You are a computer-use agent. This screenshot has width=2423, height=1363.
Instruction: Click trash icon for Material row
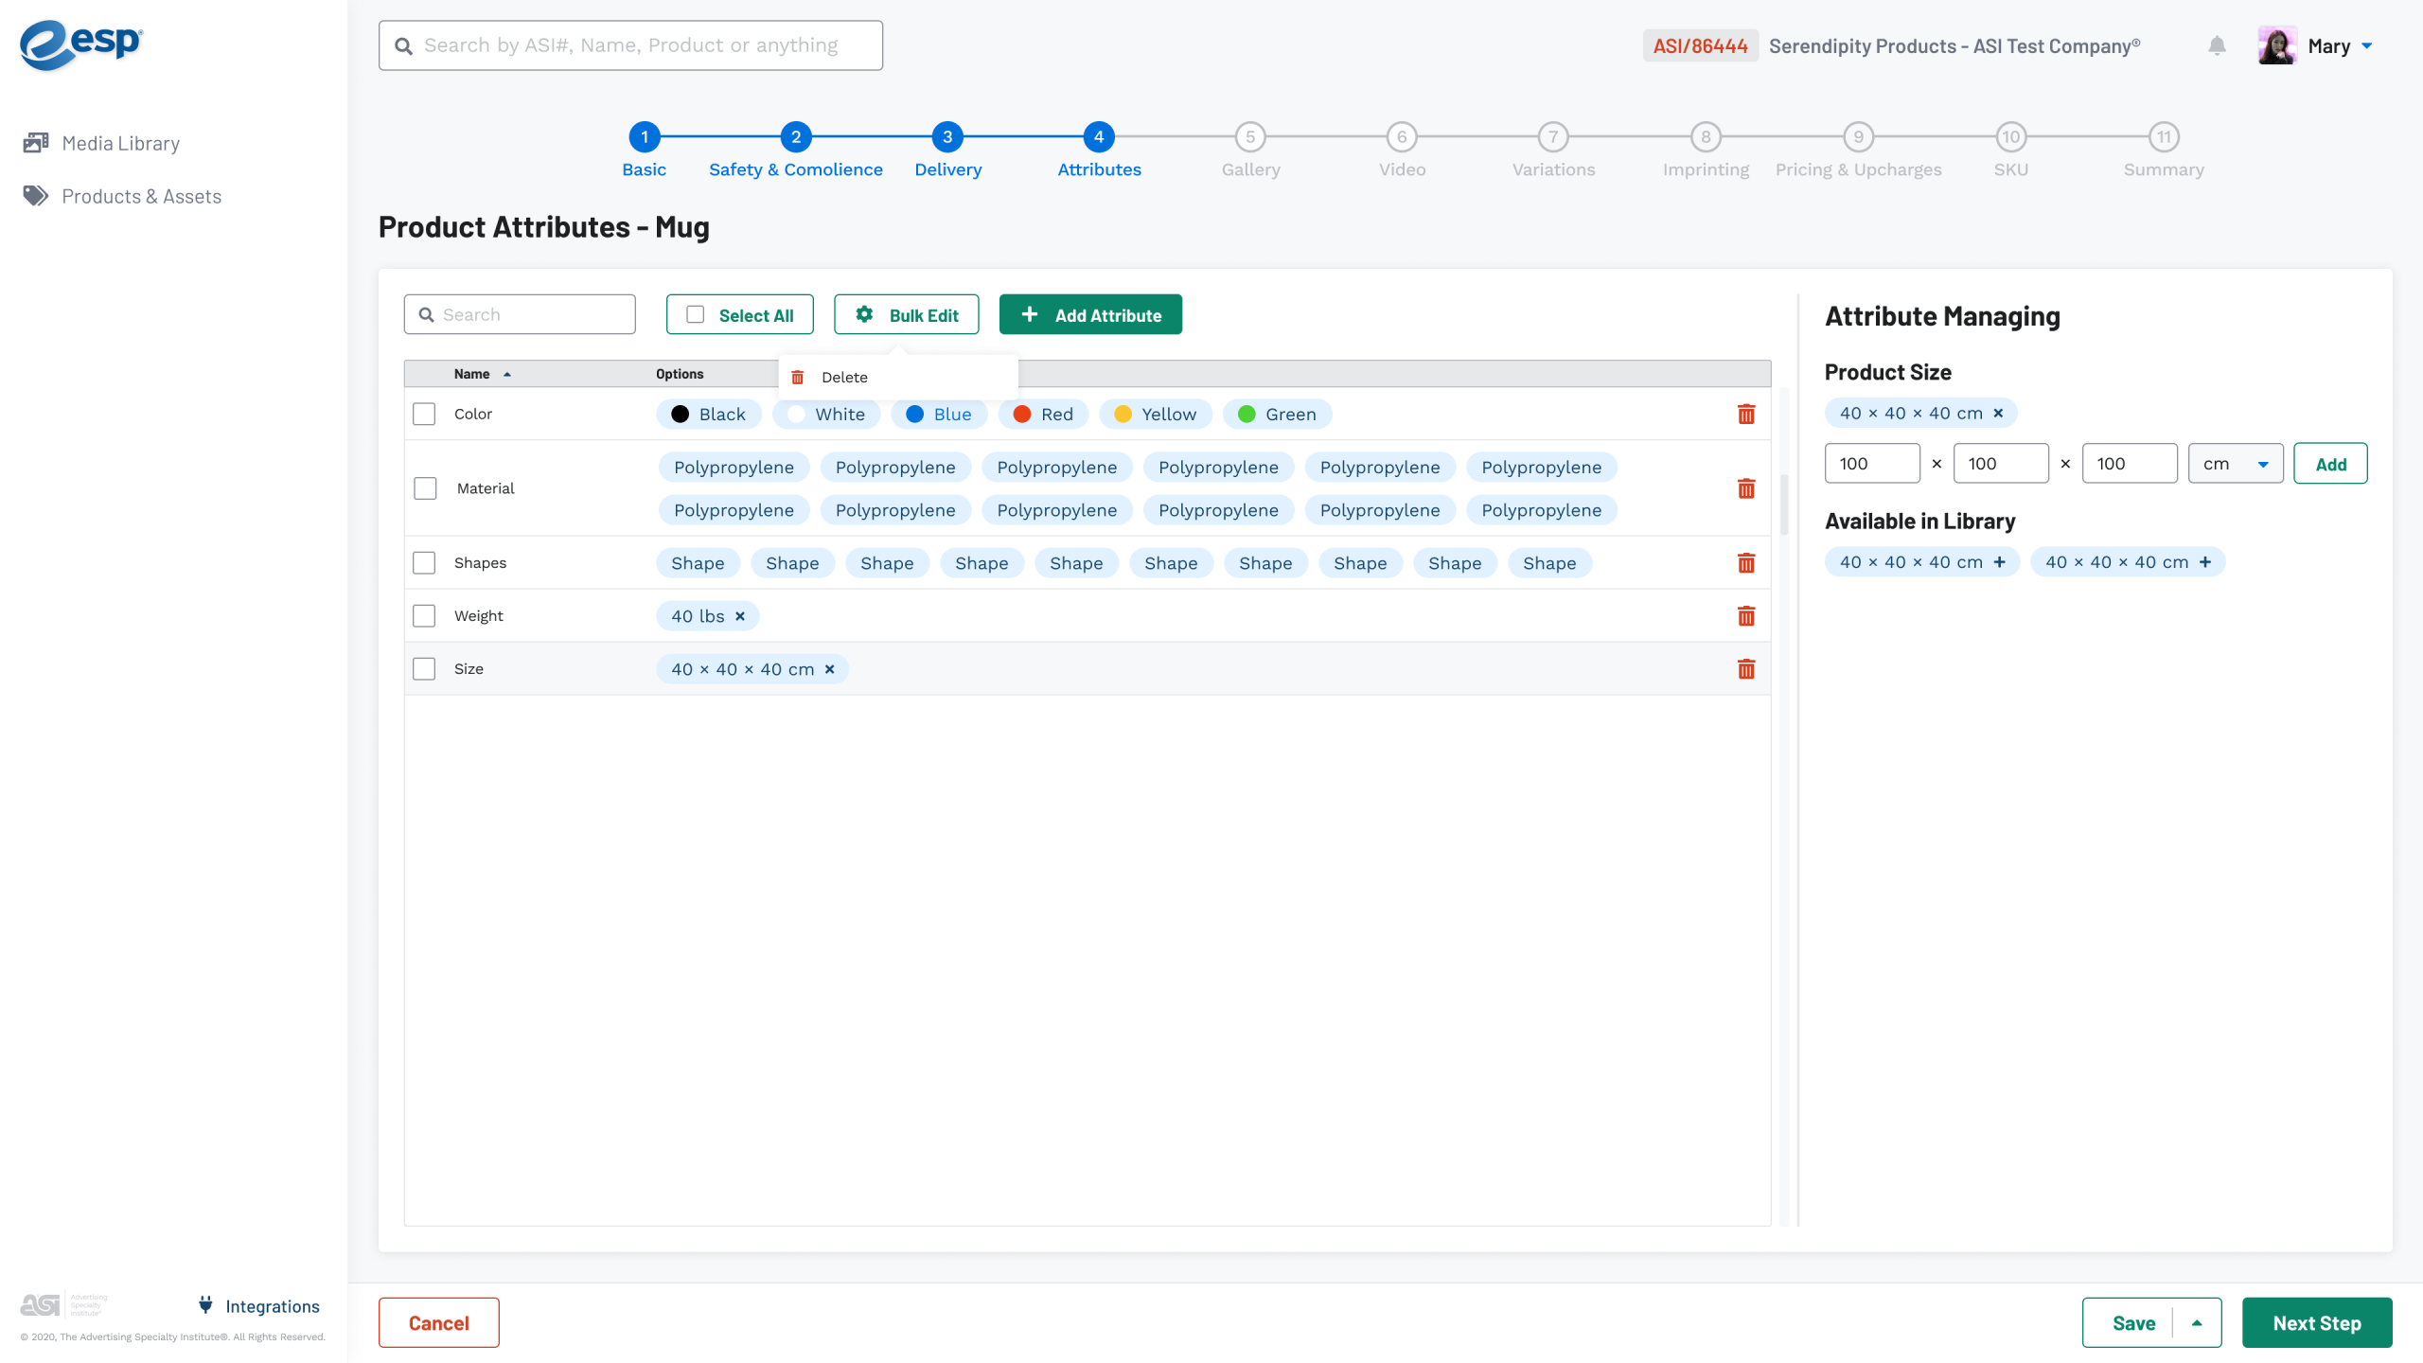[1746, 488]
